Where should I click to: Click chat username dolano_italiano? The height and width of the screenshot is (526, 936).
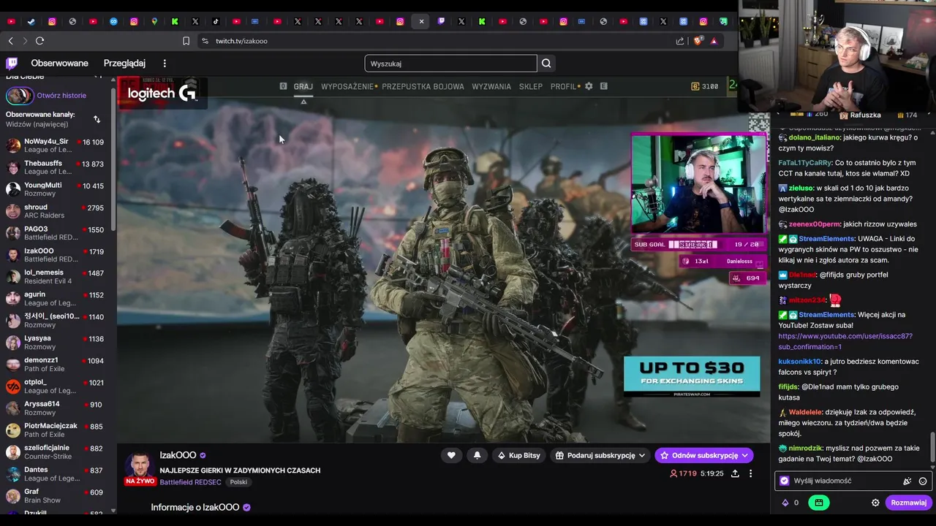coord(815,137)
